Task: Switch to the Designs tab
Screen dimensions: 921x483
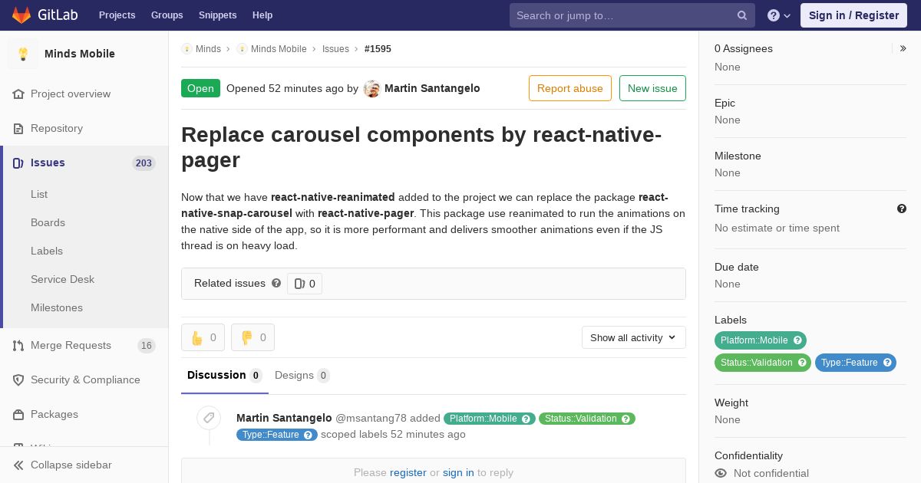Action: pyautogui.click(x=302, y=375)
